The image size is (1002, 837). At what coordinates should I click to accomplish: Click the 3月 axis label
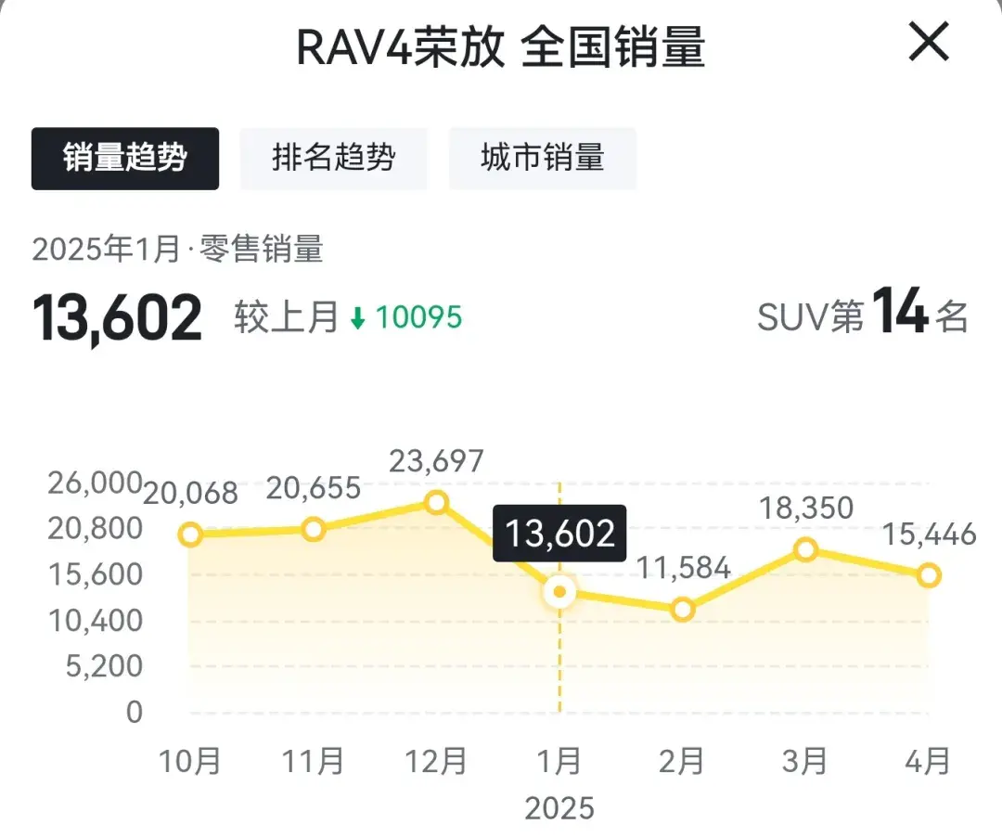805,762
